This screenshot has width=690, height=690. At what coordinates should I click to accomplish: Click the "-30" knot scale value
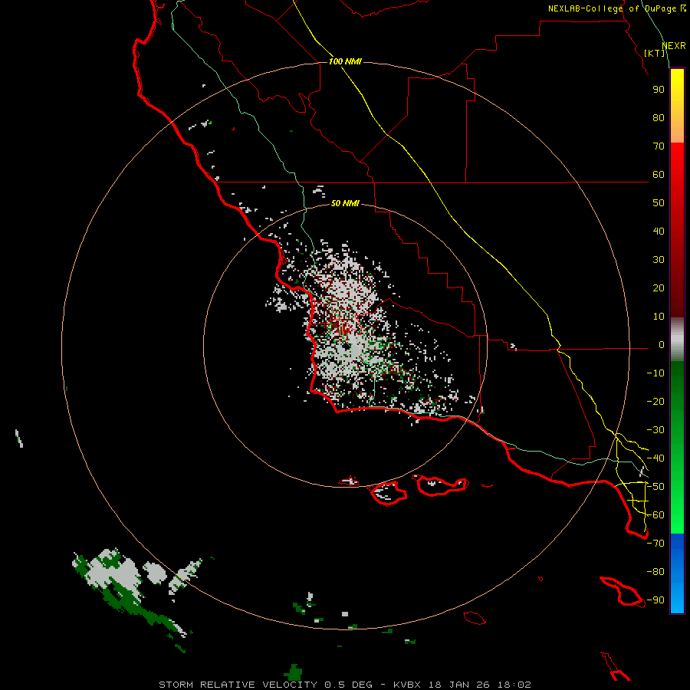[x=655, y=430]
